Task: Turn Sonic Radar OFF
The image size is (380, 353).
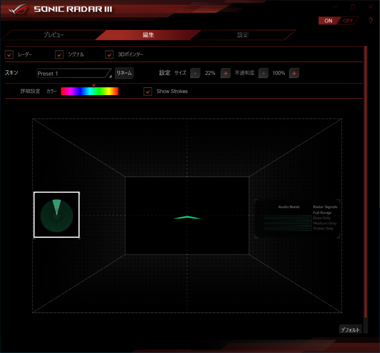Action: (348, 21)
